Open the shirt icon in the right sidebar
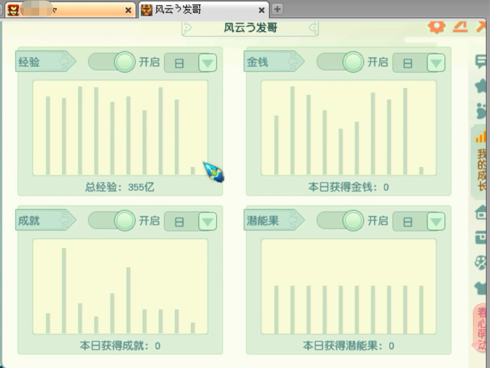The height and width of the screenshot is (368, 490). pos(481,287)
